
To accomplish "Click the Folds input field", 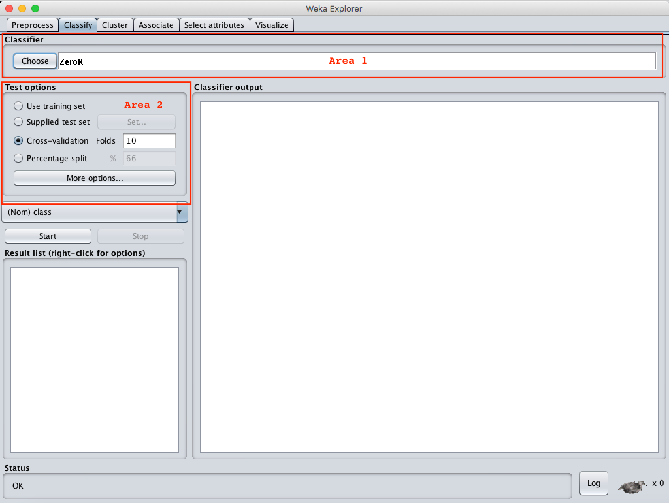I will pyautogui.click(x=149, y=141).
